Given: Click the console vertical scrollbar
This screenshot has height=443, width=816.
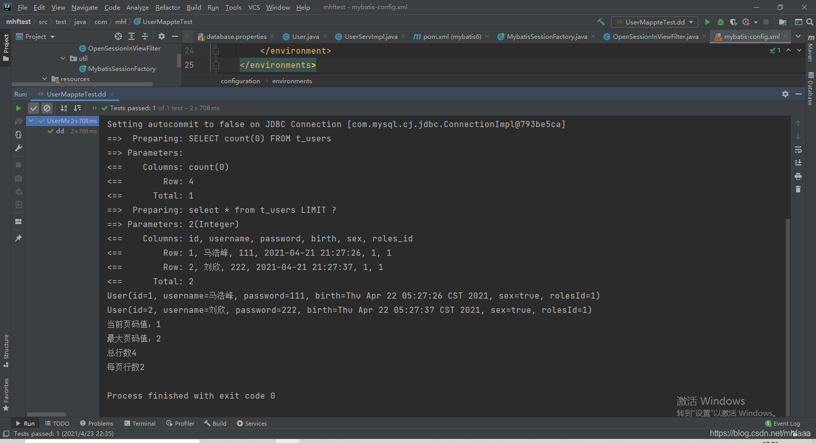Looking at the screenshot, I should [x=788, y=316].
